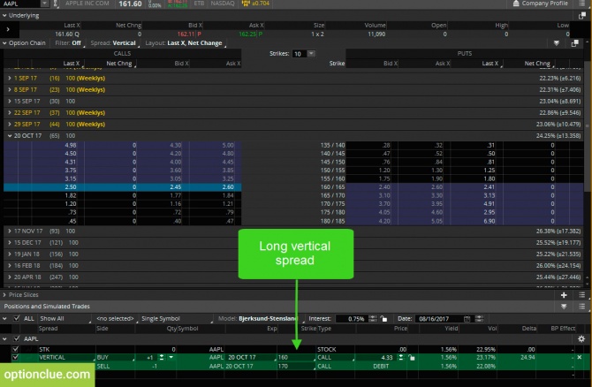Expand the 22 SEP 17 Weeklys expiration

(x=10, y=112)
